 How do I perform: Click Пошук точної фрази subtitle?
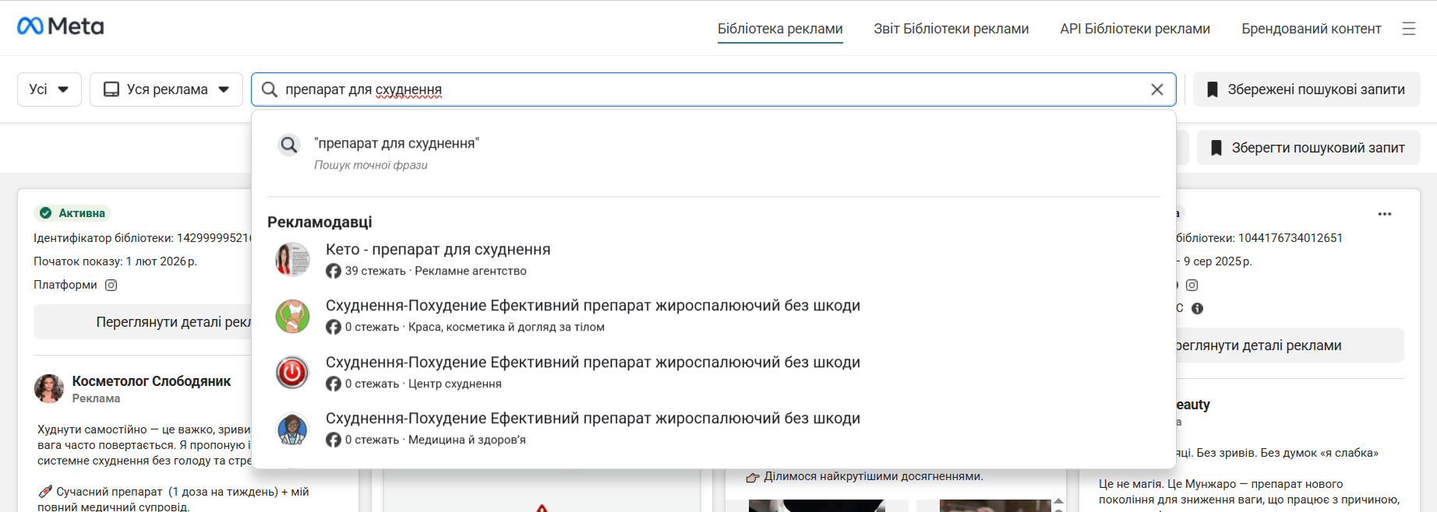371,165
